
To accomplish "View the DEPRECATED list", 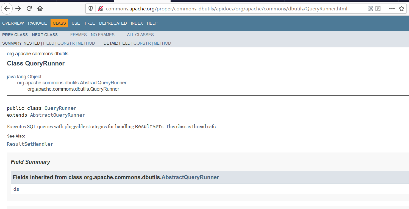I will pyautogui.click(x=113, y=23).
